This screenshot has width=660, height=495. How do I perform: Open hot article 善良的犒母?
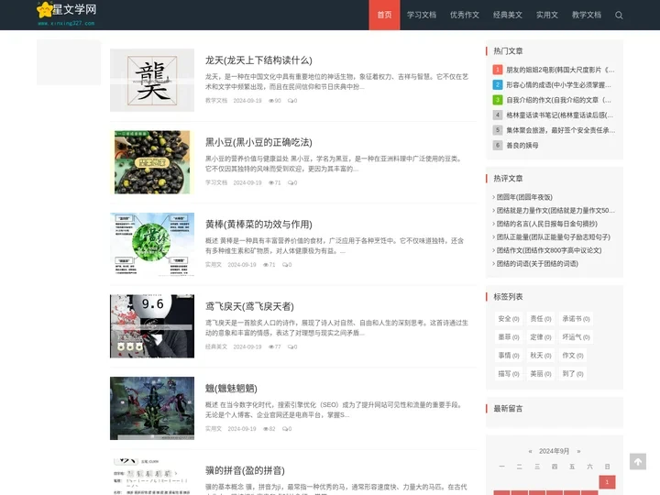point(522,145)
